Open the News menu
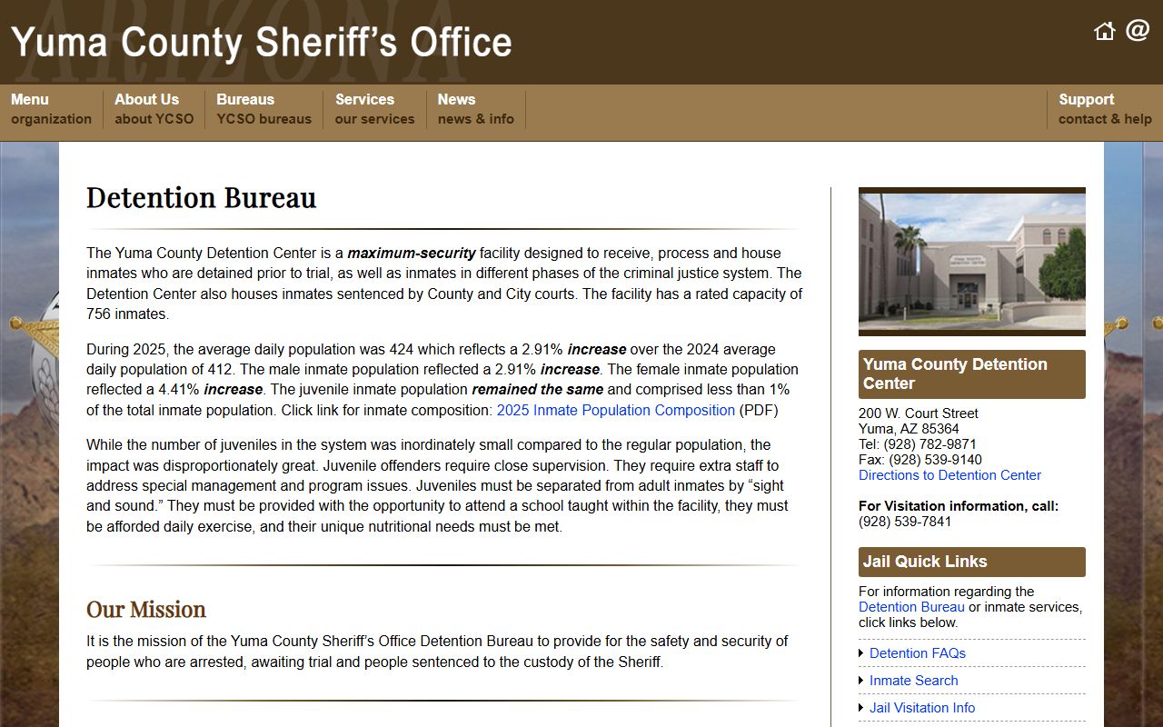The height and width of the screenshot is (727, 1163). coord(475,109)
